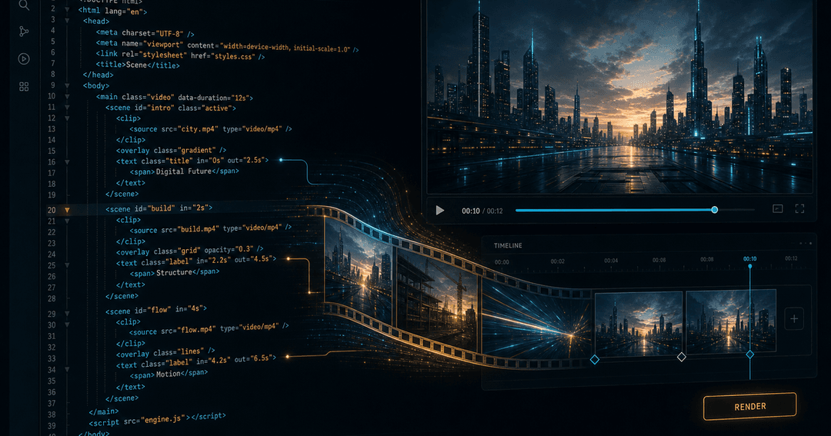
Task: Collapse the clip fold arrow on line 21
Action: coord(67,221)
